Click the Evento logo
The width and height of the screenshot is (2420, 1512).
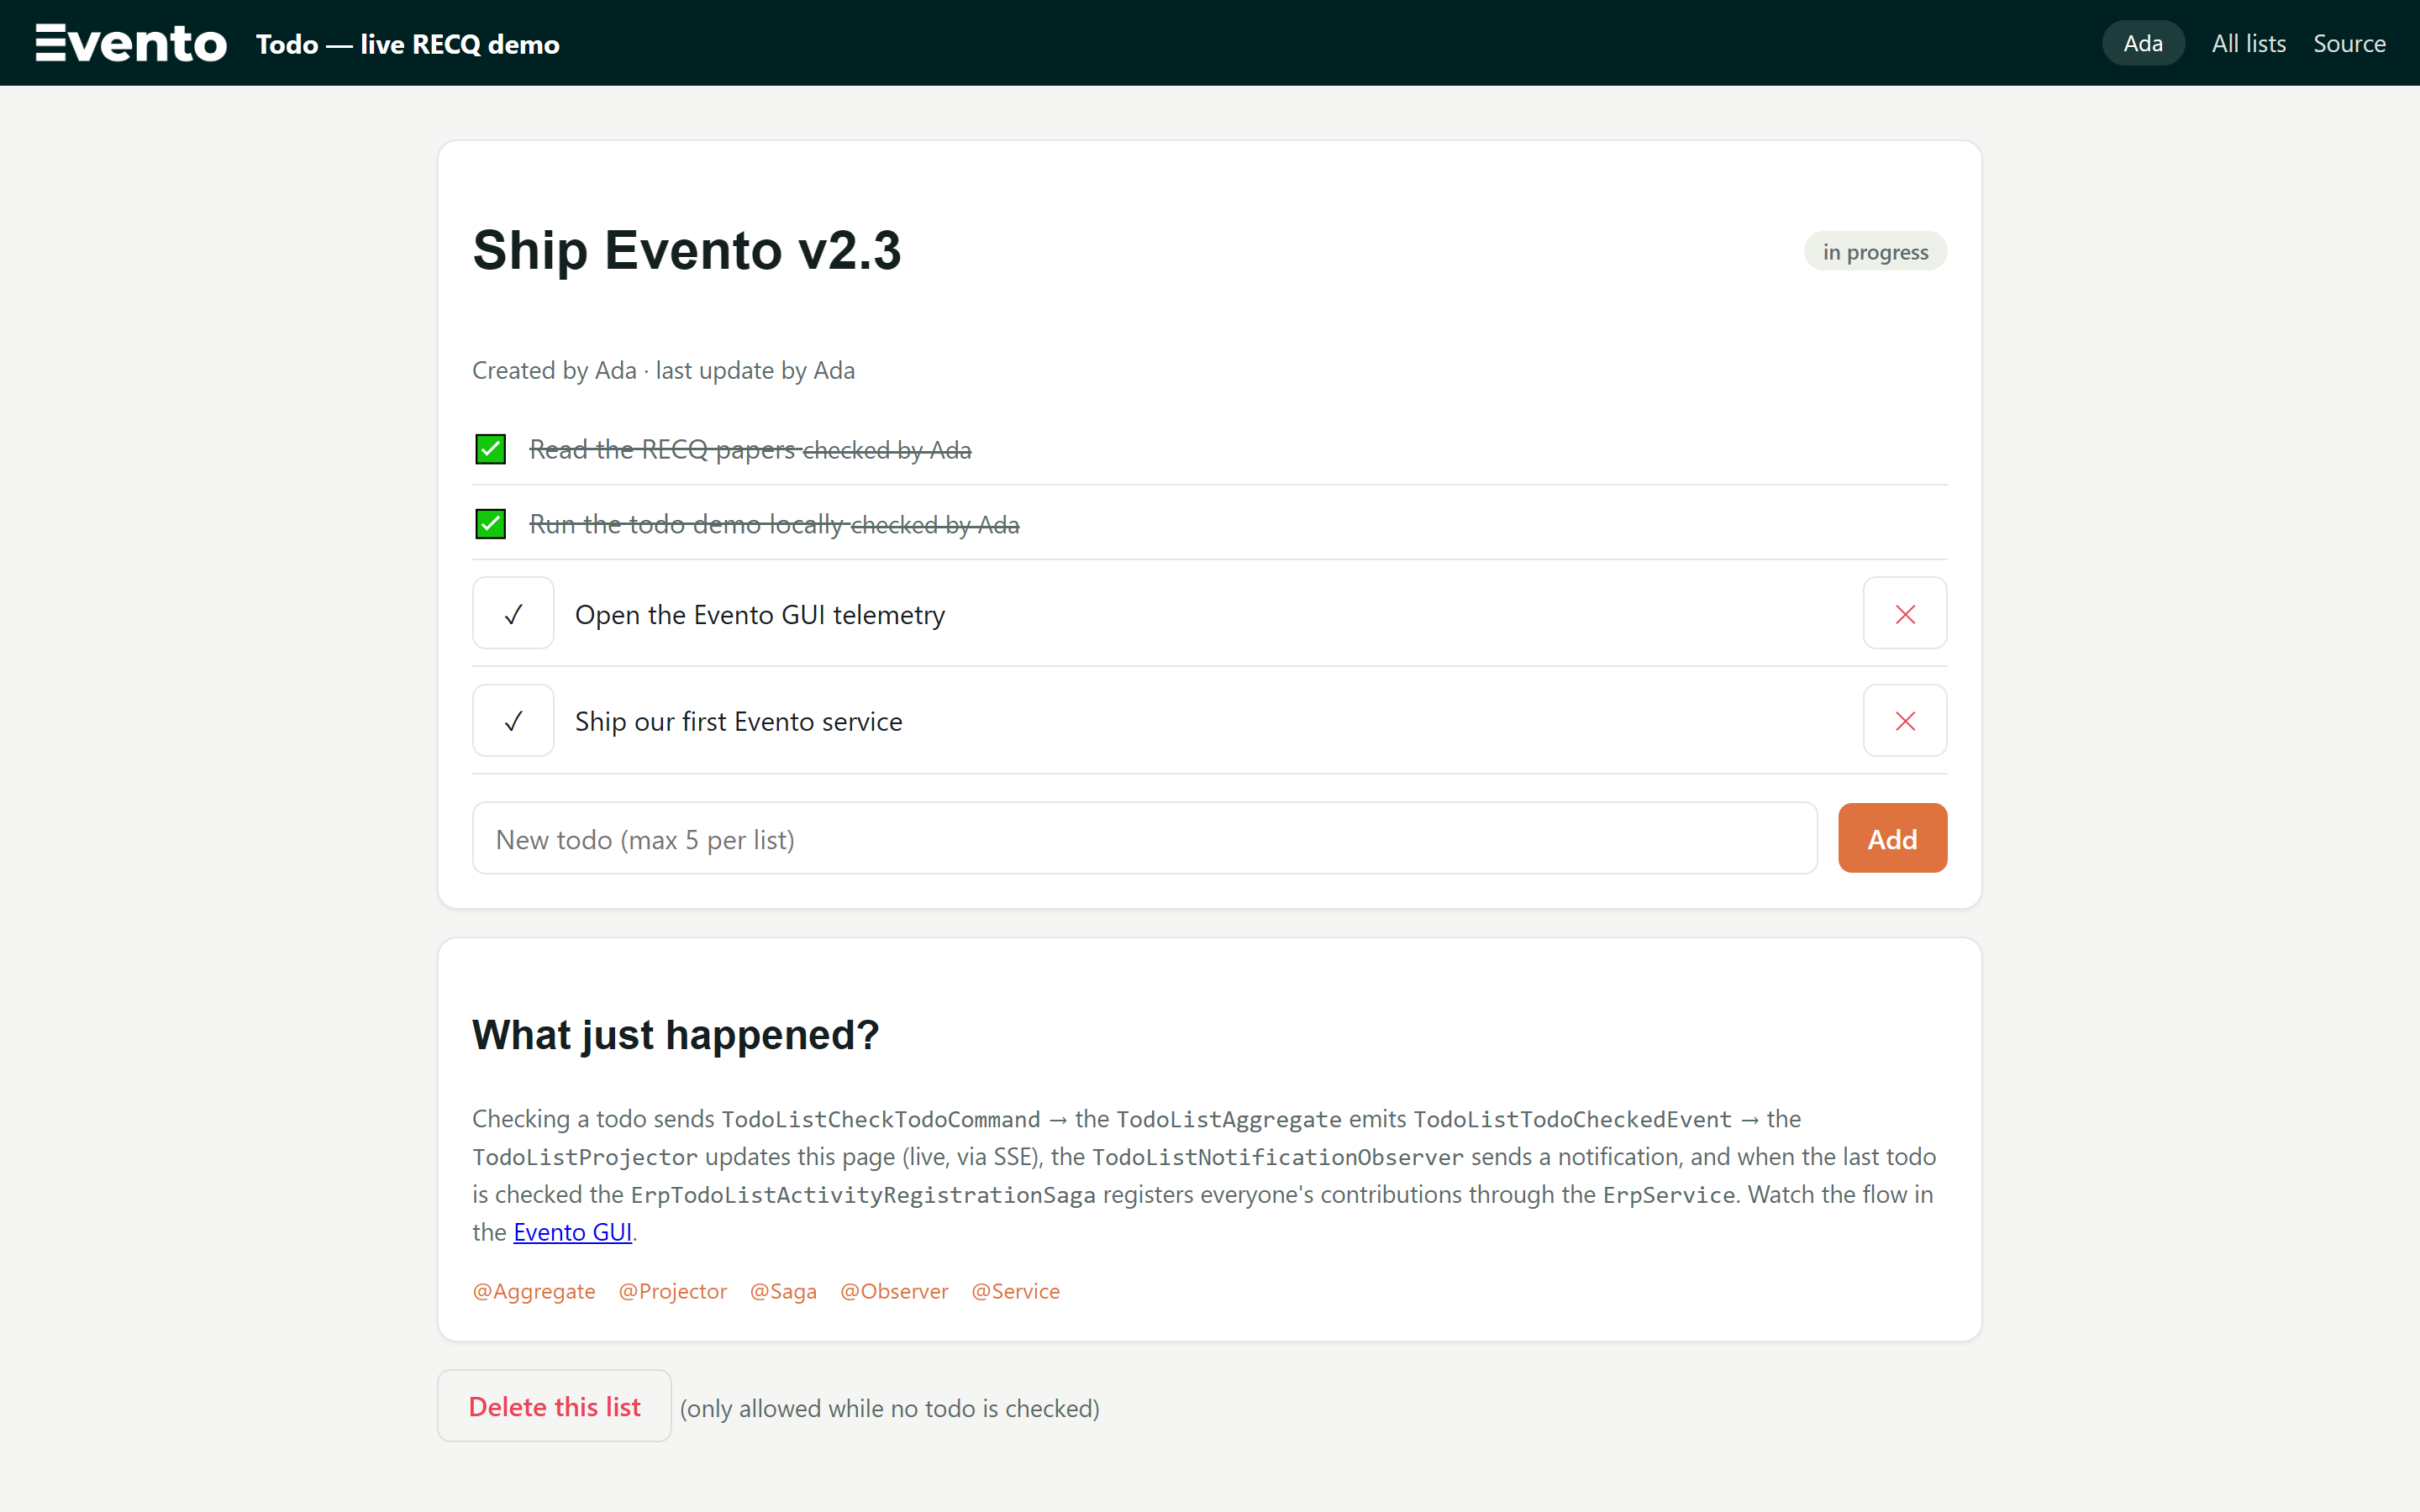coord(131,43)
